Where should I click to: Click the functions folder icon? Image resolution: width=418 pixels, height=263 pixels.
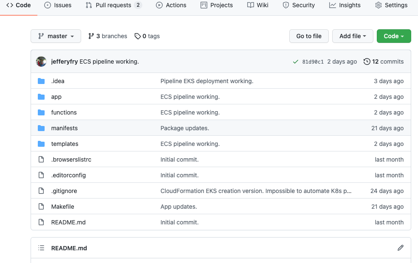click(41, 112)
